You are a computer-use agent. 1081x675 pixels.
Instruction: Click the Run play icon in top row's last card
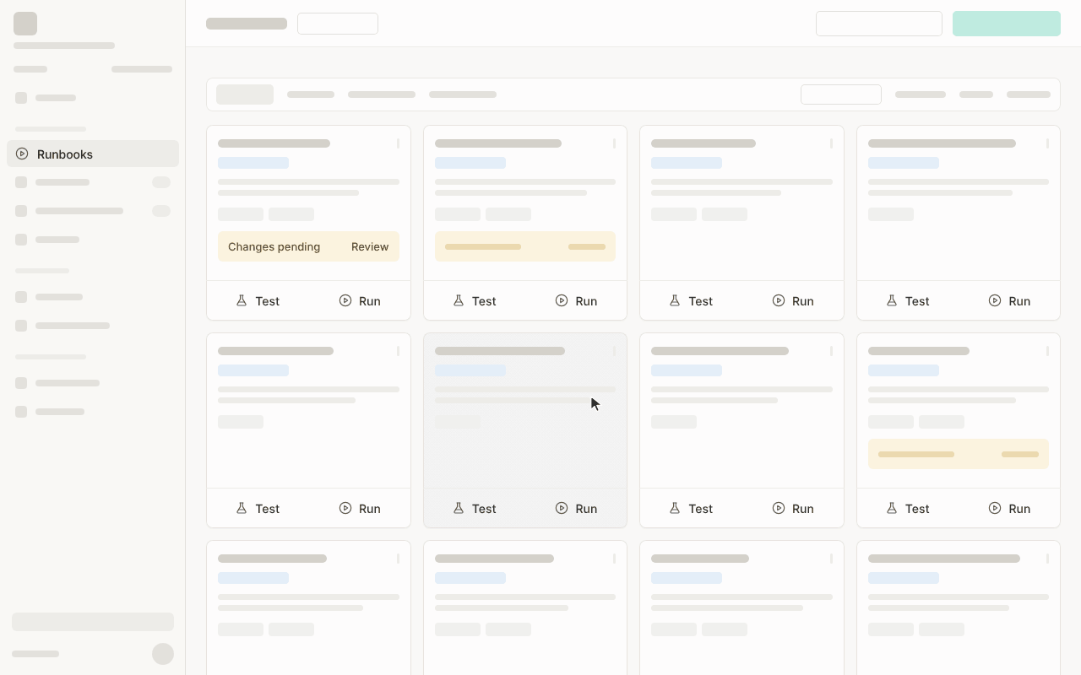[995, 300]
